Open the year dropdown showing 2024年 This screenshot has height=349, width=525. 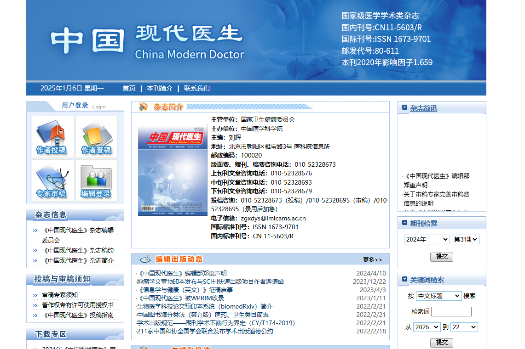coord(426,239)
